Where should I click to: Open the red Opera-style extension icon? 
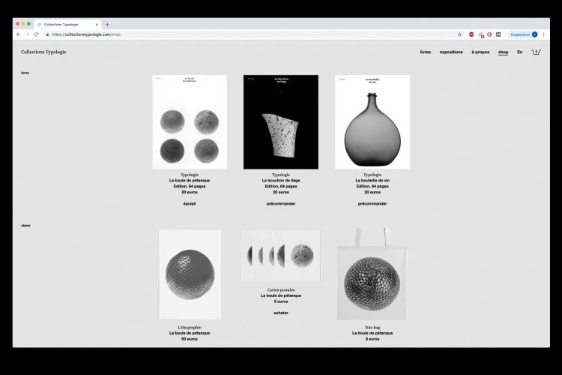click(489, 34)
